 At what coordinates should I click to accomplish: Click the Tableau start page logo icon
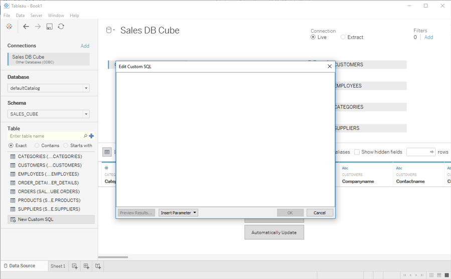click(x=9, y=27)
